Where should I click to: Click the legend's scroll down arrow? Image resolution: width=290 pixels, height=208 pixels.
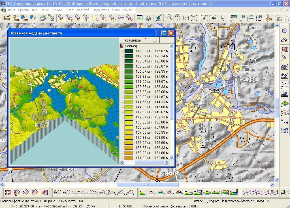click(171, 158)
